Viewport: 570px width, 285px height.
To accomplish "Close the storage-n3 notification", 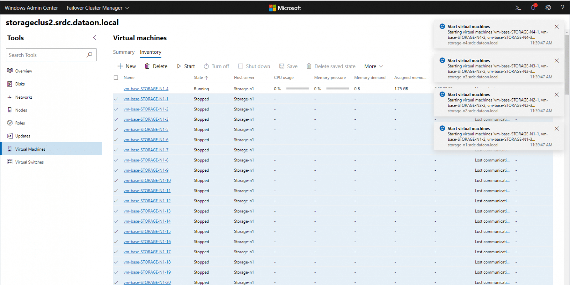I will [557, 61].
